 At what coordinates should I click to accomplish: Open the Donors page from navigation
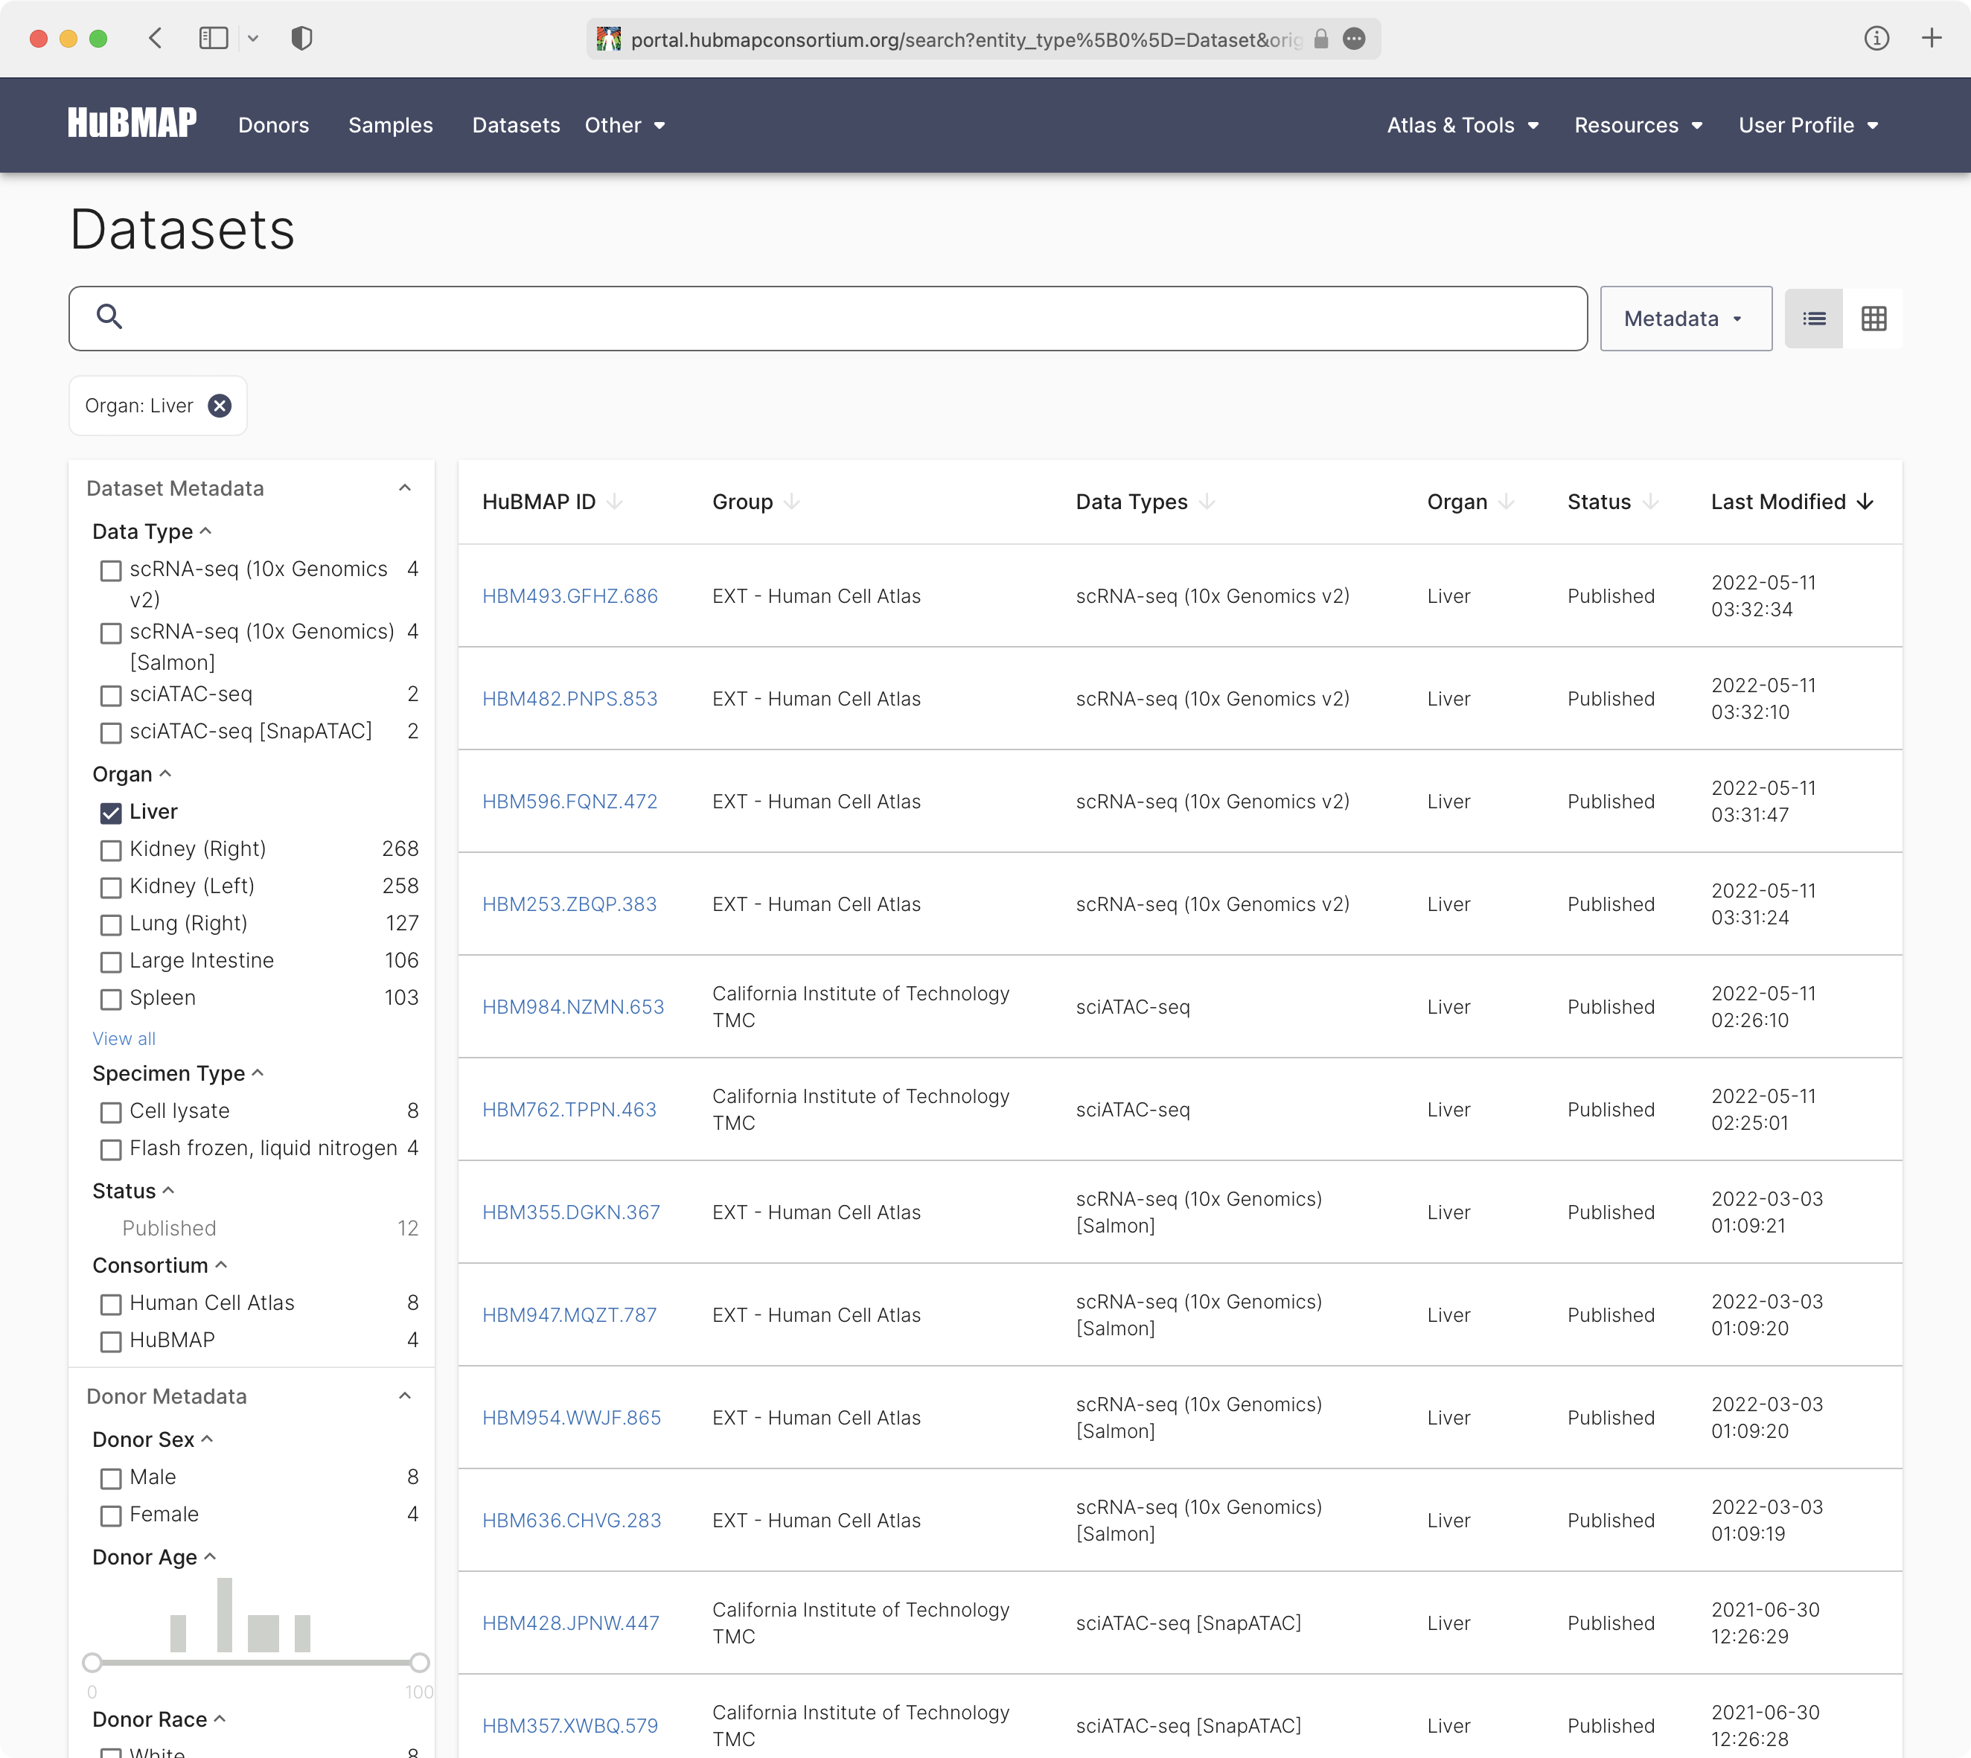(x=273, y=124)
